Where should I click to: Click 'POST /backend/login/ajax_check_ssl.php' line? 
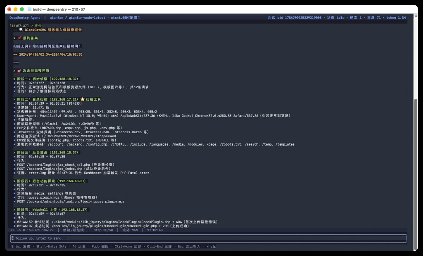(66, 165)
